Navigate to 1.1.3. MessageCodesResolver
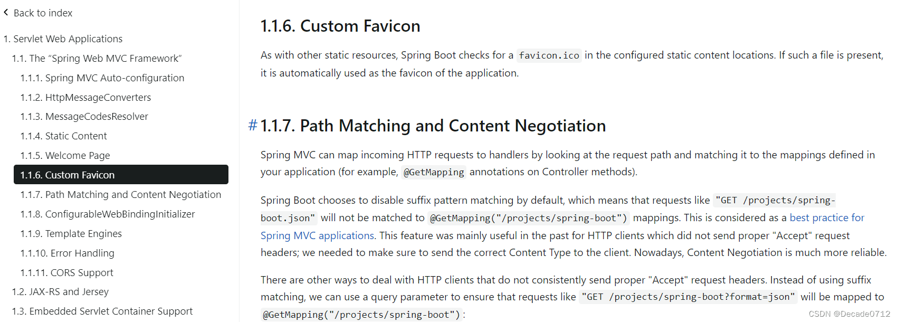 pos(84,116)
